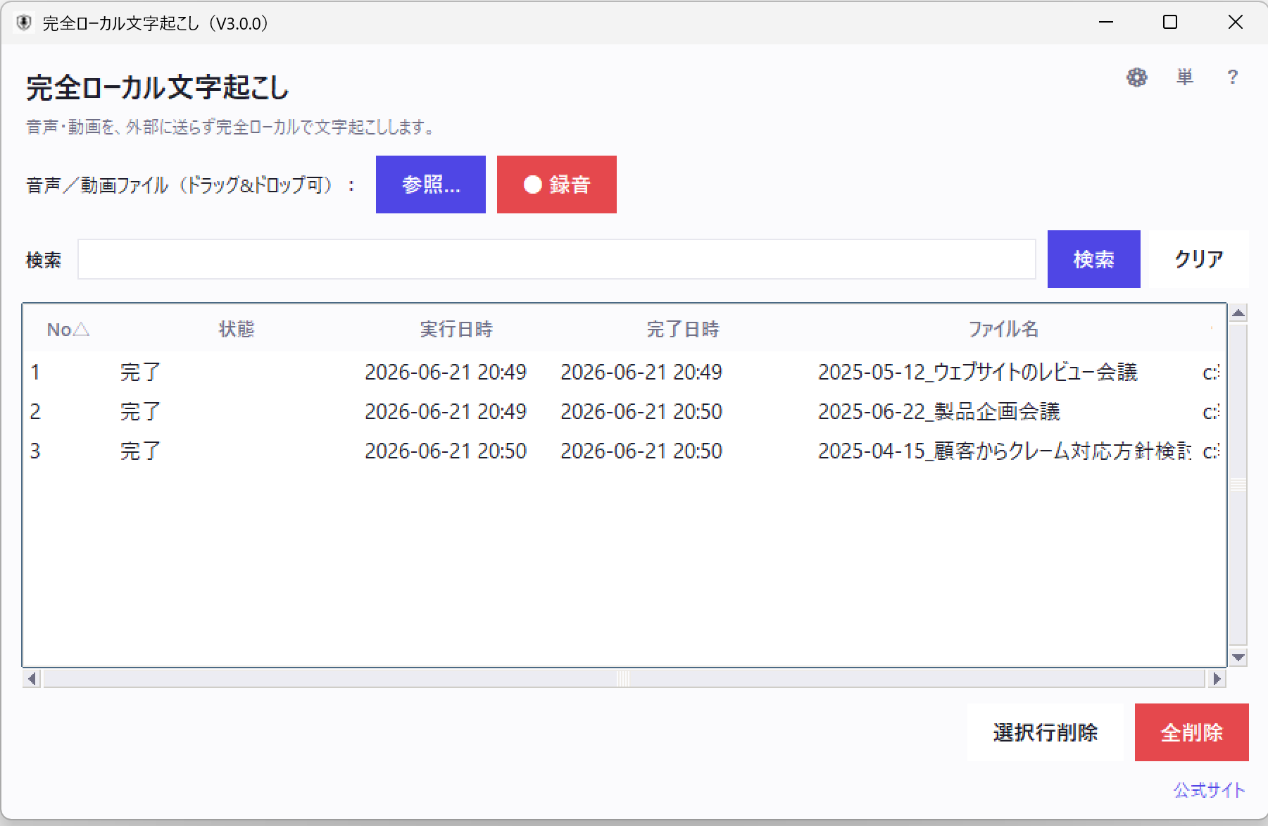Click the list's scroll down arrow
Screen dimensions: 1268x826
1238,658
